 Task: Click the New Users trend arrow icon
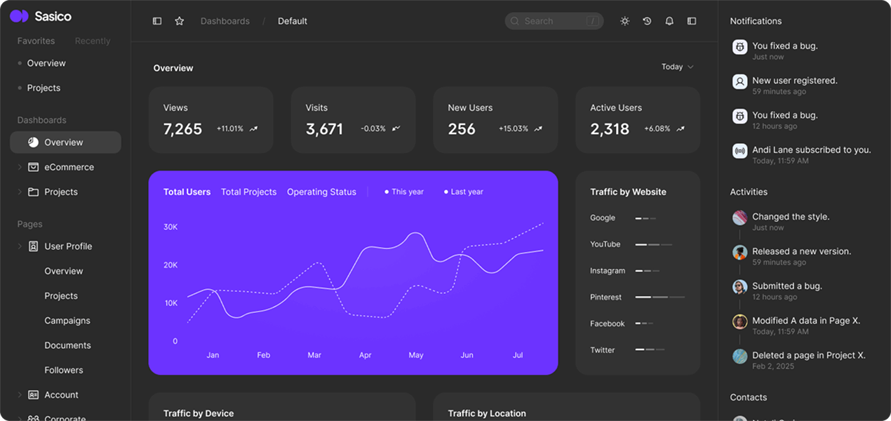point(538,129)
